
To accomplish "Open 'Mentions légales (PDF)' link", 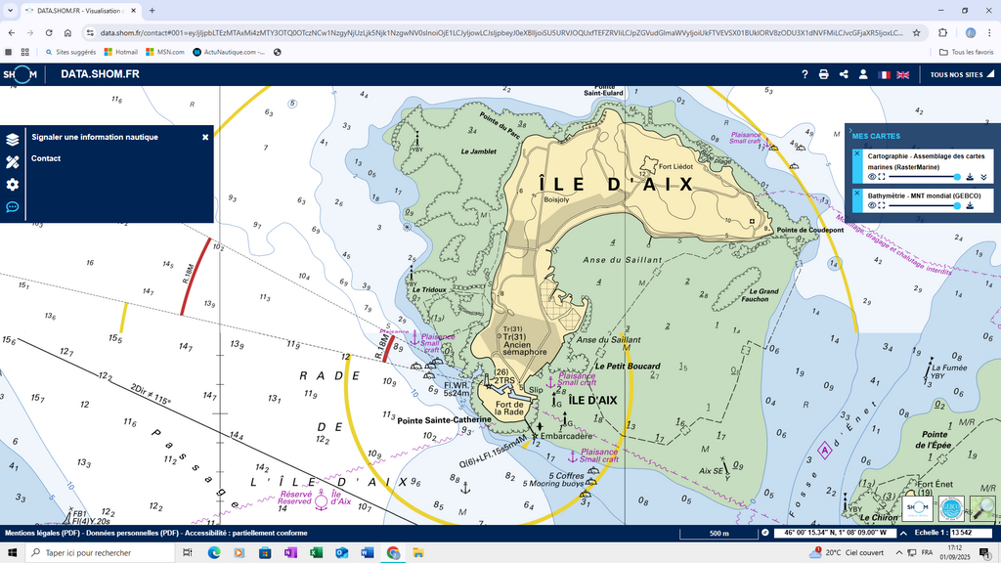I will [43, 533].
